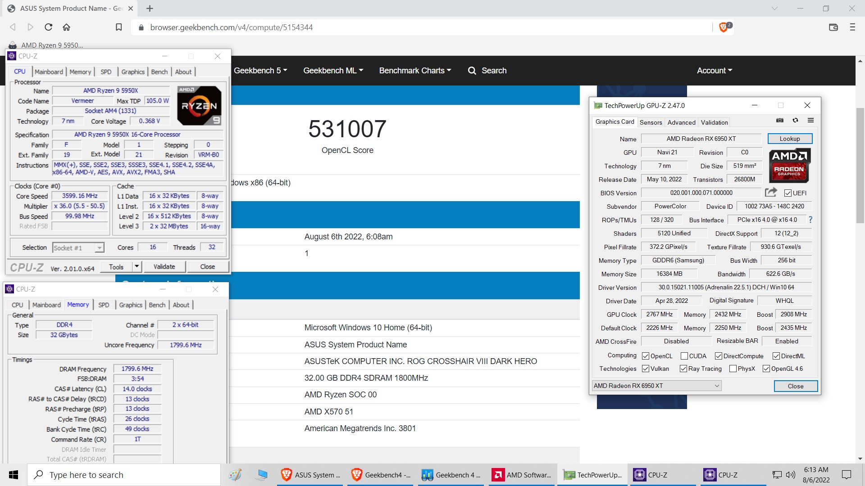Open Bench tab in upper CPU-Z

(159, 72)
